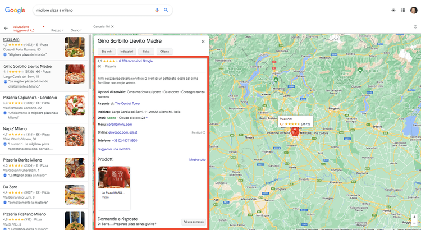The image size is (421, 230).
Task: Select Pizza Am result title
Action: click(x=11, y=39)
